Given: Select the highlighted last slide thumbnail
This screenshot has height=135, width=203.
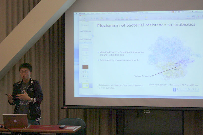Looking at the screenshot, I should point(85,85).
